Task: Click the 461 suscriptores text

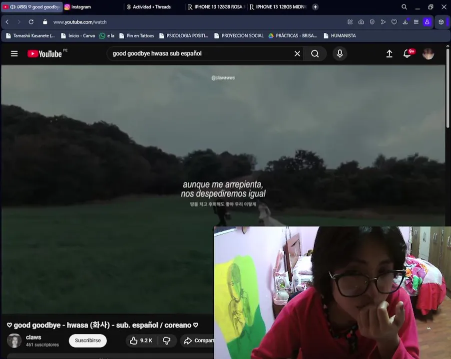Action: (x=42, y=345)
